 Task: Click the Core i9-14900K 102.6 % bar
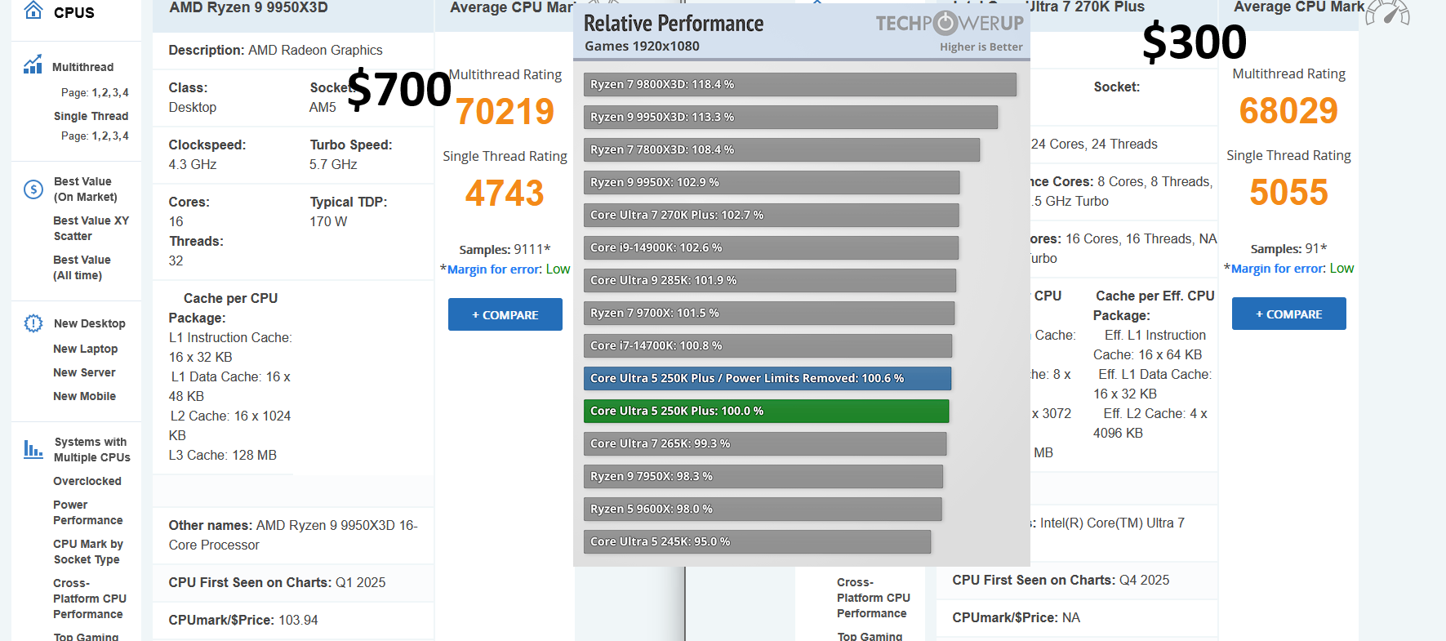pos(771,247)
